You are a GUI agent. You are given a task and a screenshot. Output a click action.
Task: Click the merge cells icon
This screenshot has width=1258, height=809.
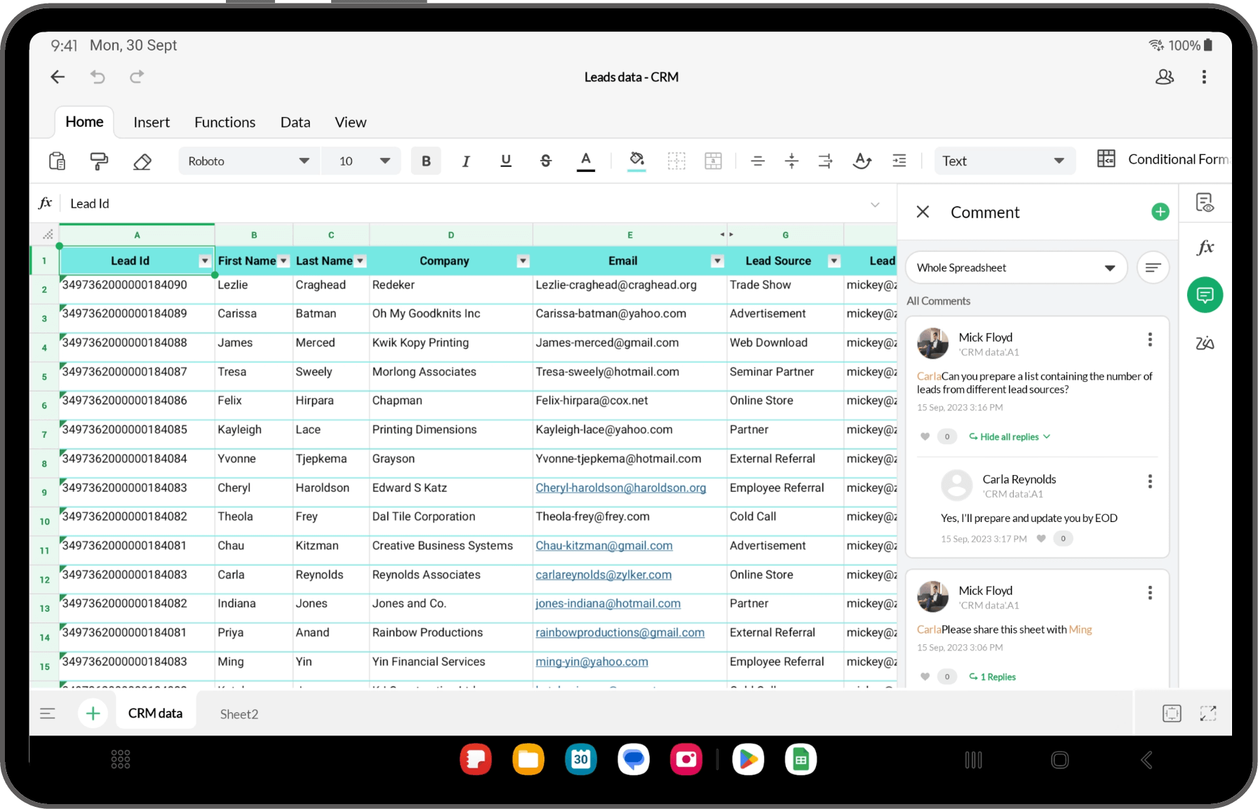tap(713, 161)
